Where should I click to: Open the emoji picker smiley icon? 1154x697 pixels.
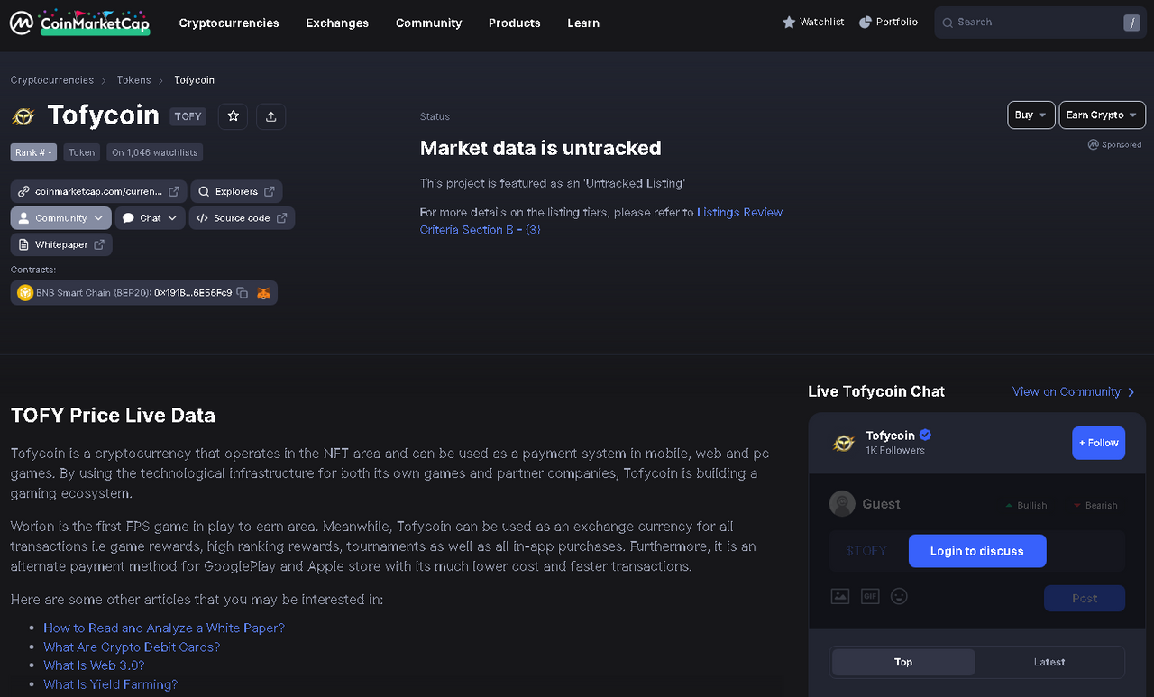(899, 596)
